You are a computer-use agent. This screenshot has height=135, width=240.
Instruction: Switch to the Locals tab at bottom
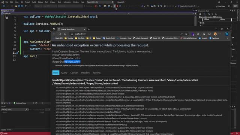coord(3,130)
